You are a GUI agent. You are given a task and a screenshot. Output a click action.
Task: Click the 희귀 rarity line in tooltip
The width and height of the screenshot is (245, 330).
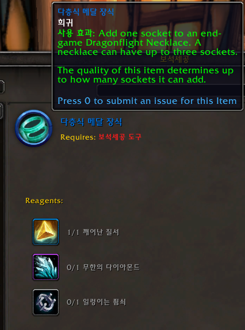[x=65, y=22]
